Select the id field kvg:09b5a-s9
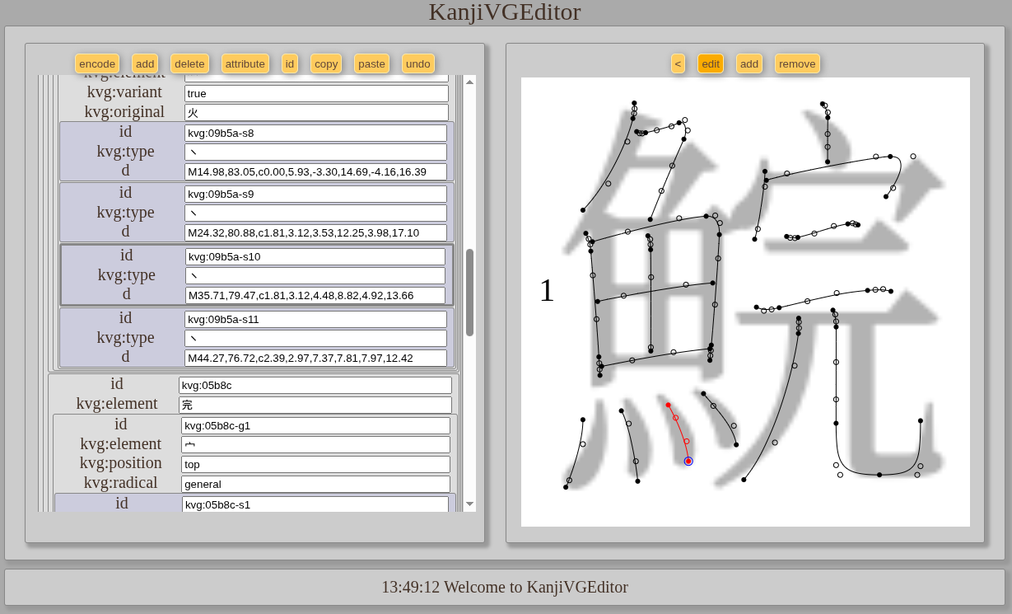 pos(315,194)
